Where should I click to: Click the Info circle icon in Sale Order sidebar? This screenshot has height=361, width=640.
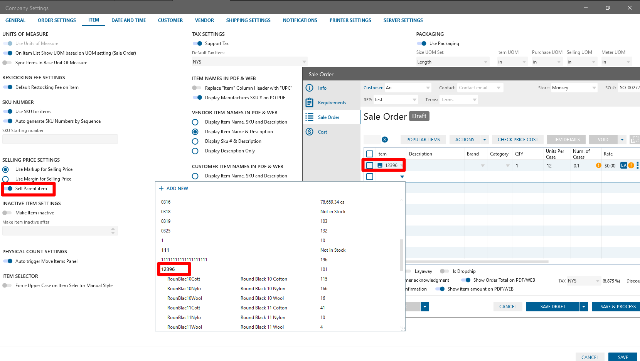pos(309,88)
